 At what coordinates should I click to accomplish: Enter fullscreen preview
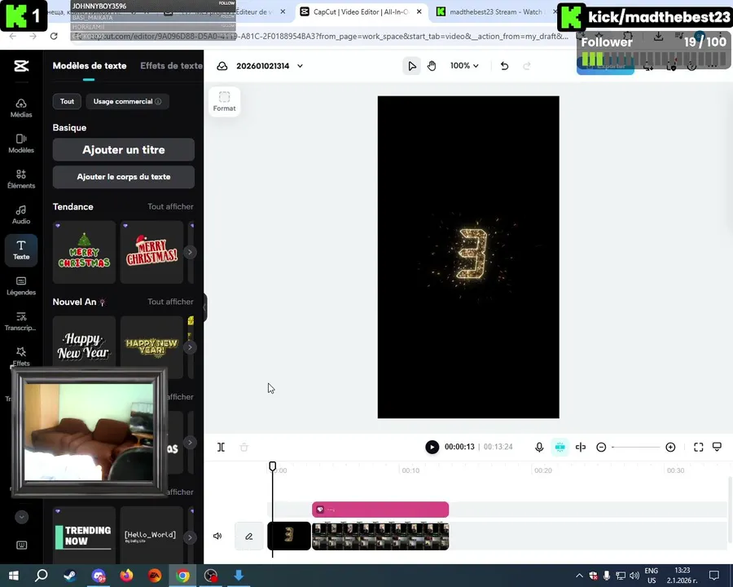coord(699,448)
